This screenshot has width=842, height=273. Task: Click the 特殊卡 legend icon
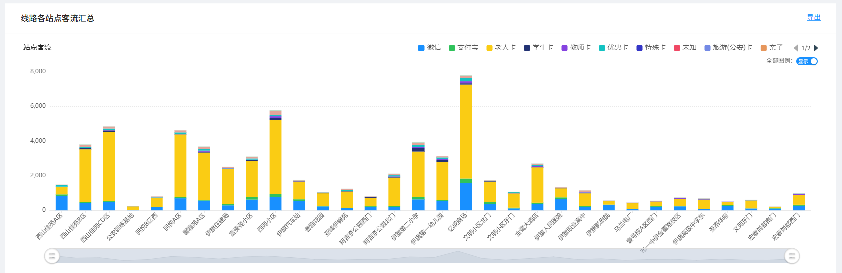pos(639,48)
